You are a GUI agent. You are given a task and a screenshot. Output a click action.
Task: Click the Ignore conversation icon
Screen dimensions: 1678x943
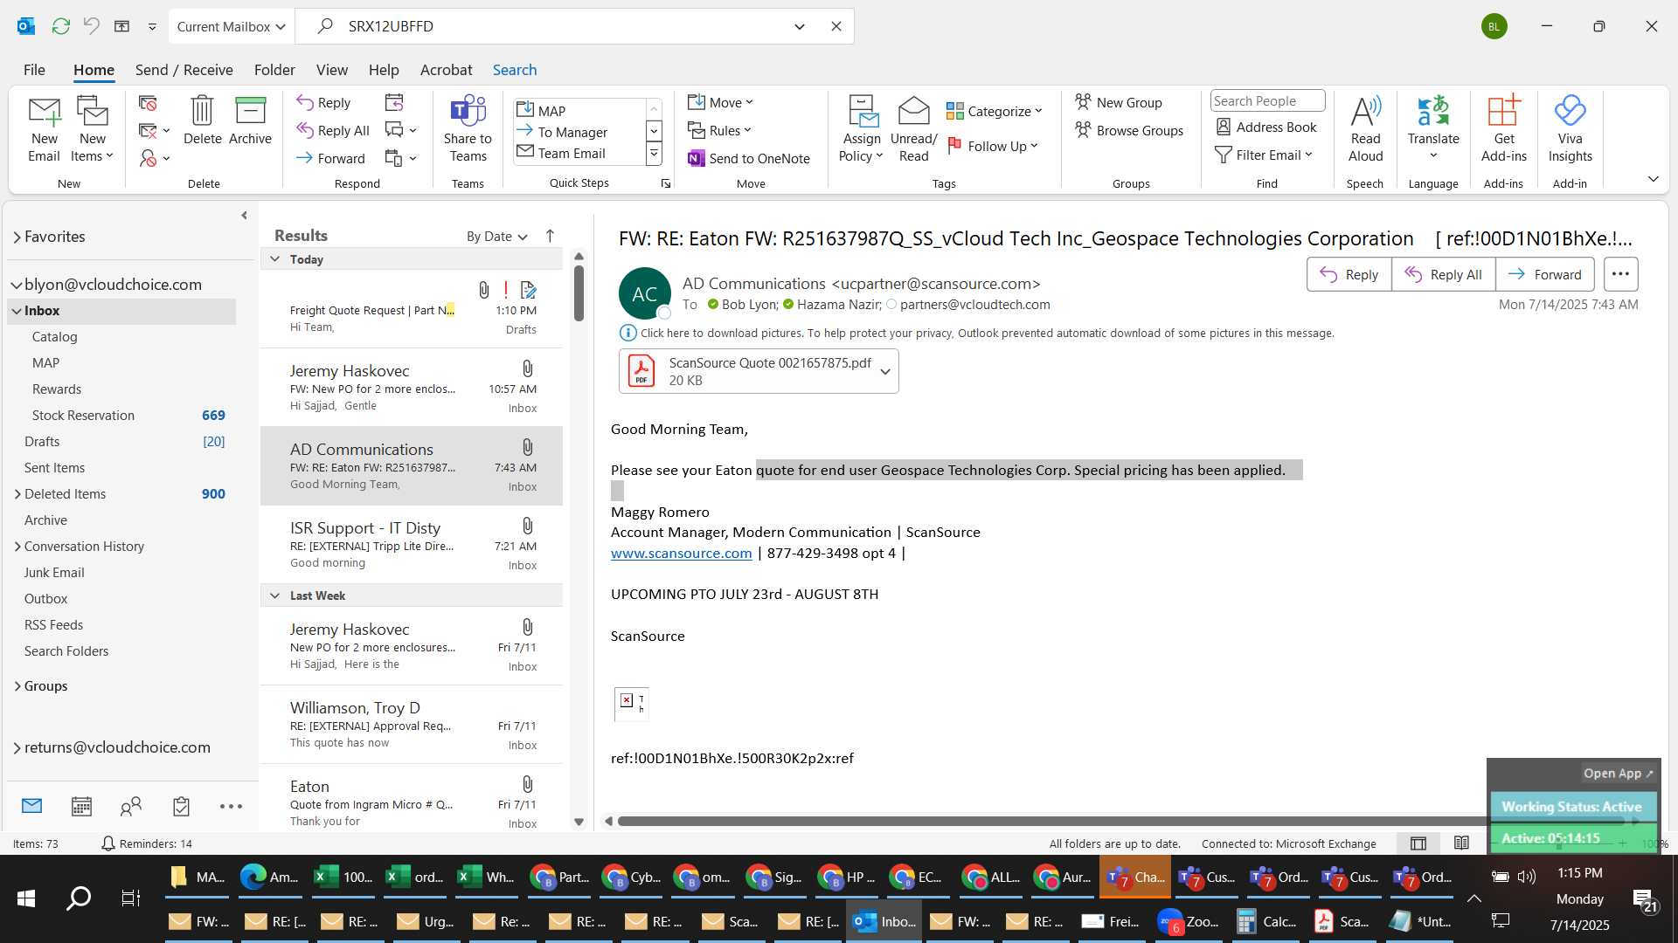point(148,103)
